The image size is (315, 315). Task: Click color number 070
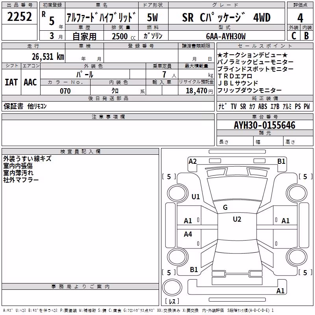click(65, 91)
